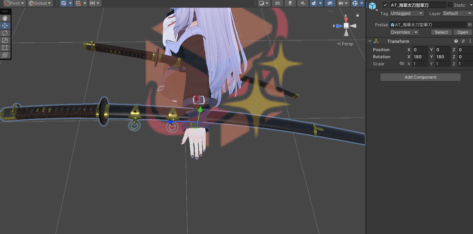Select the Rect Transform tool

5,40
